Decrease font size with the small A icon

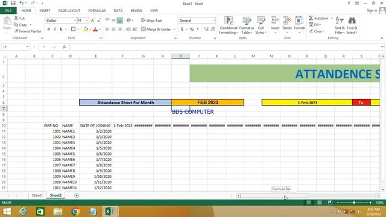(99, 20)
